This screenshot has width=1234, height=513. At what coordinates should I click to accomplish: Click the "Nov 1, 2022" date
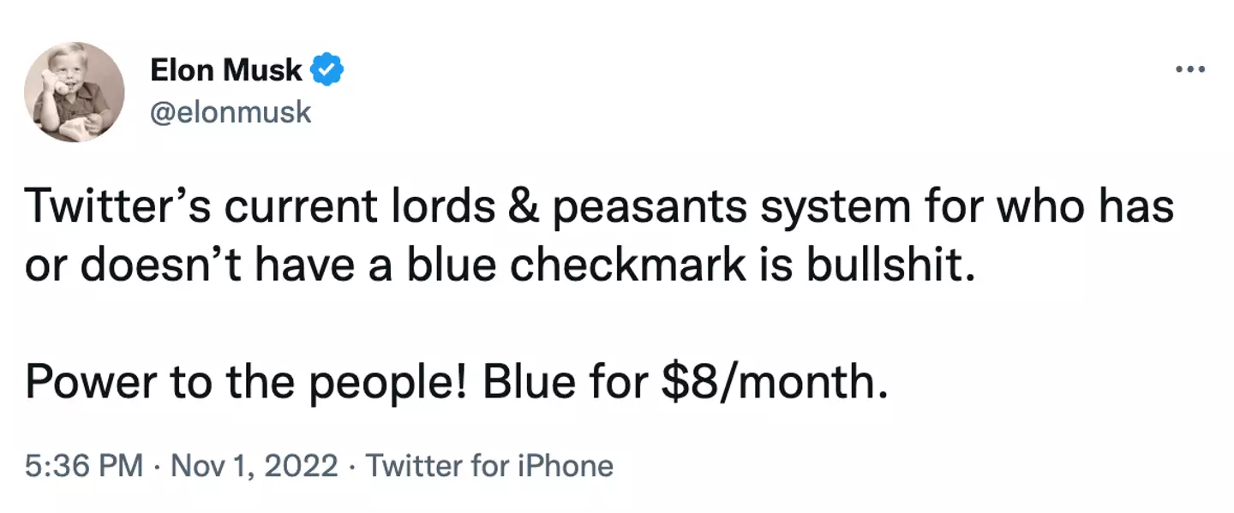255,466
